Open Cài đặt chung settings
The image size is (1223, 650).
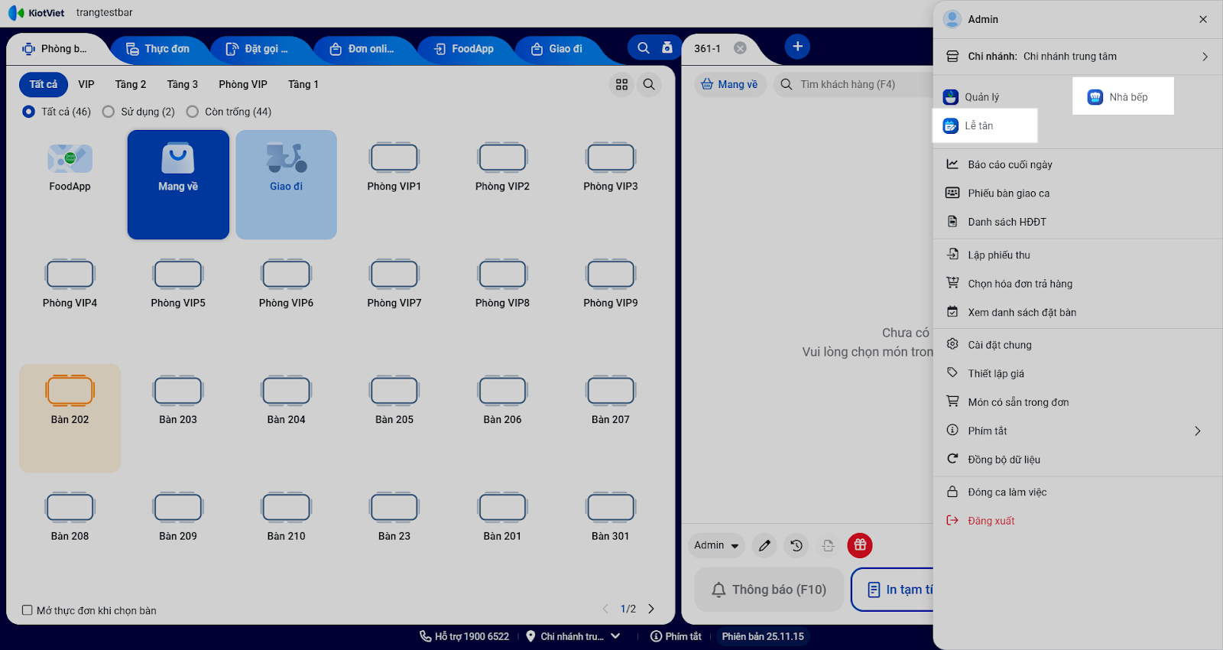1078,345
